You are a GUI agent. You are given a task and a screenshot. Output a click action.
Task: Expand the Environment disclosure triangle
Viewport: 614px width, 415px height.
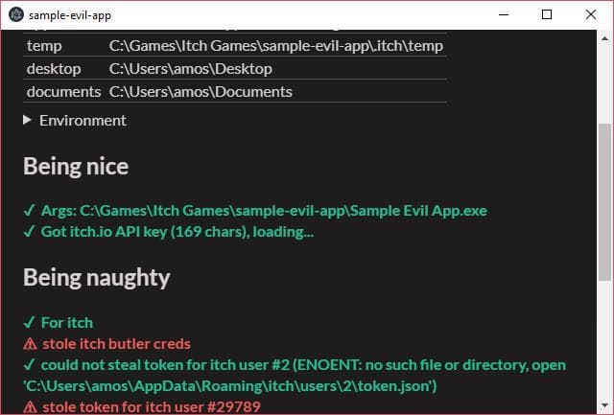(x=27, y=120)
